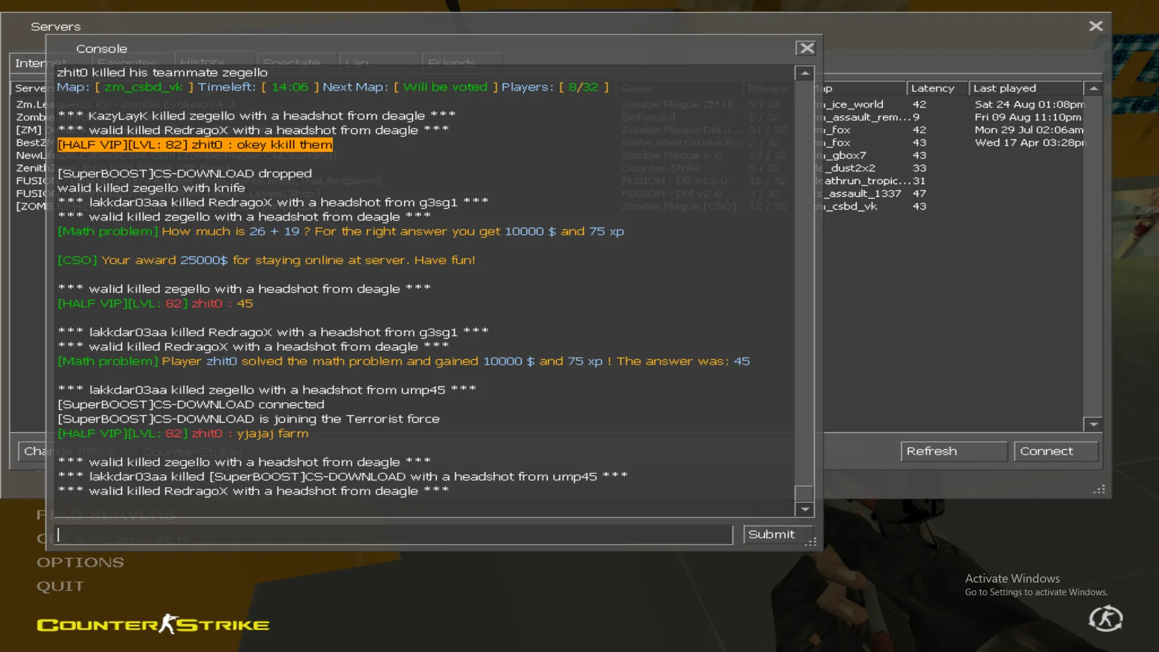Click the console resize grip icon
The width and height of the screenshot is (1159, 652).
click(x=810, y=542)
